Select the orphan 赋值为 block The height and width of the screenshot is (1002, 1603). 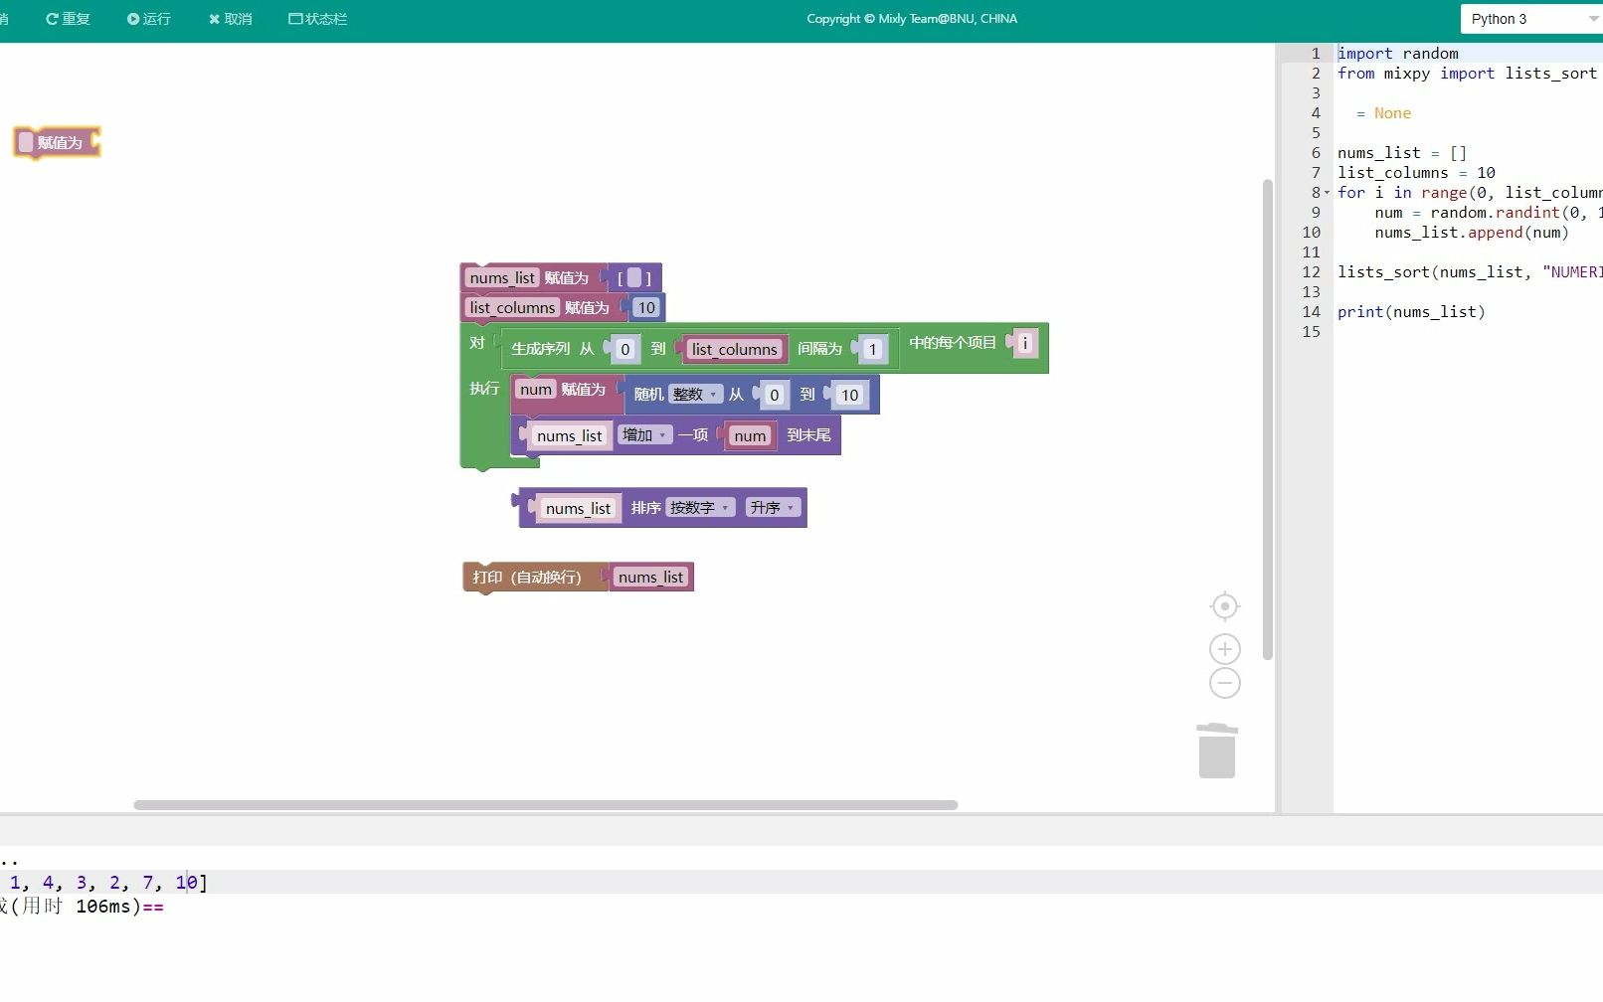coord(57,142)
